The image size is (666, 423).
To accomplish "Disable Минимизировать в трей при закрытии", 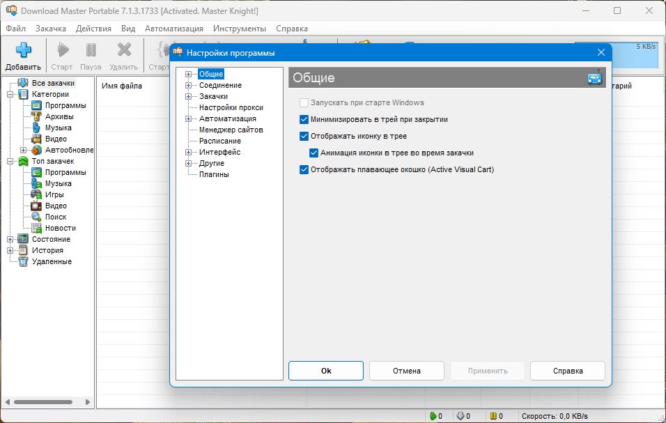I will [304, 119].
